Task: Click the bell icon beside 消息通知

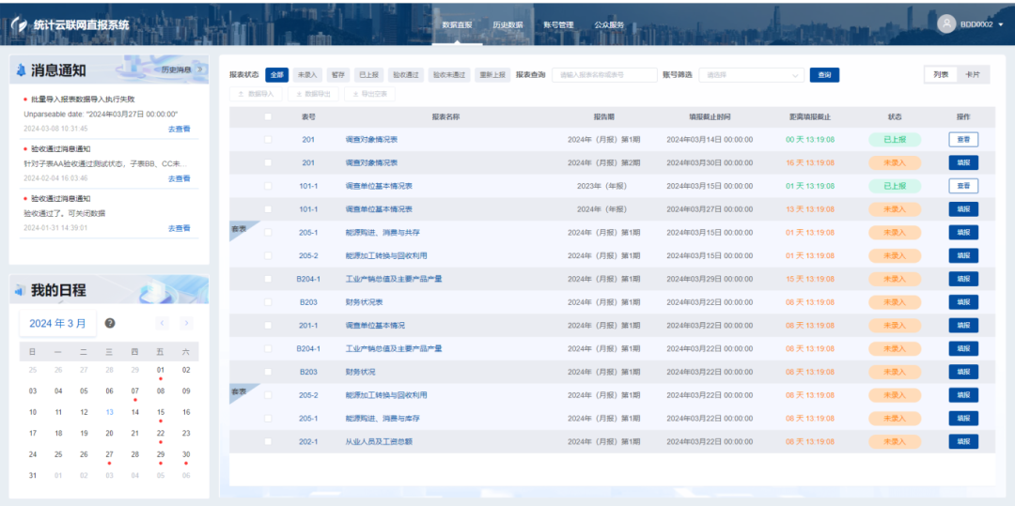Action: pos(19,70)
